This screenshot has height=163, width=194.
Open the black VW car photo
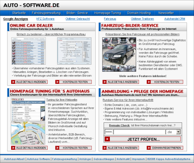click(119, 54)
